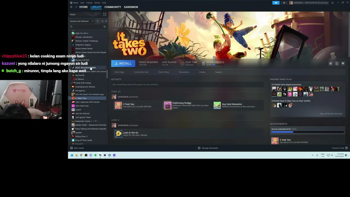Image resolution: width=350 pixels, height=197 pixels.
Task: Open the Community Hub link
Action: coord(141,72)
